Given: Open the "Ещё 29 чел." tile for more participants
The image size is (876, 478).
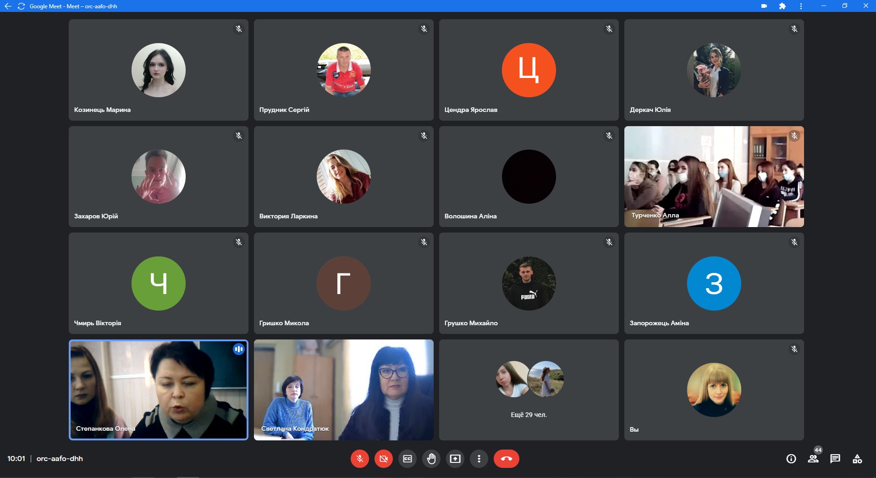Looking at the screenshot, I should click(529, 390).
